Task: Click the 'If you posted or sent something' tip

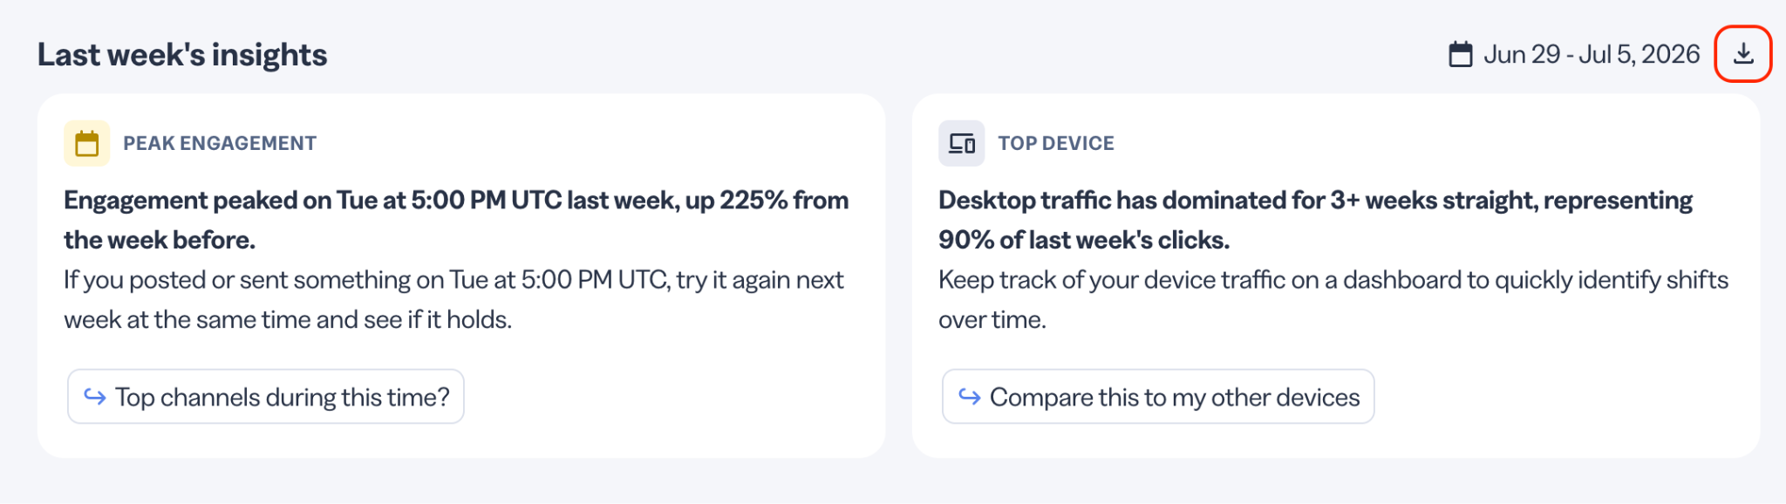Action: 453,299
